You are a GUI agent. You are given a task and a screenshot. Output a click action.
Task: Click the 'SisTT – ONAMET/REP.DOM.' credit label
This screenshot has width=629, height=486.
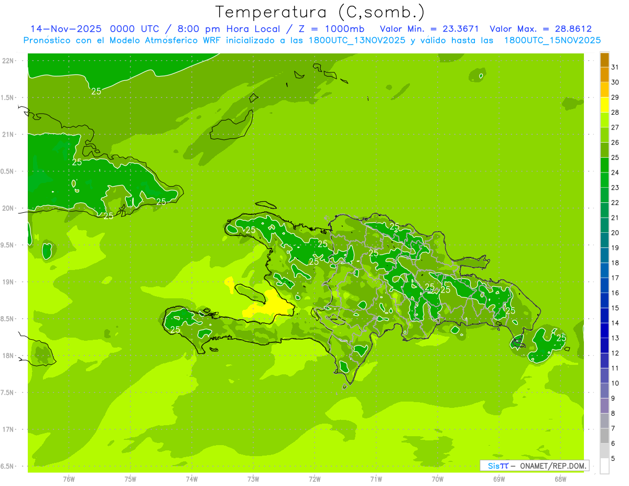[x=534, y=466]
